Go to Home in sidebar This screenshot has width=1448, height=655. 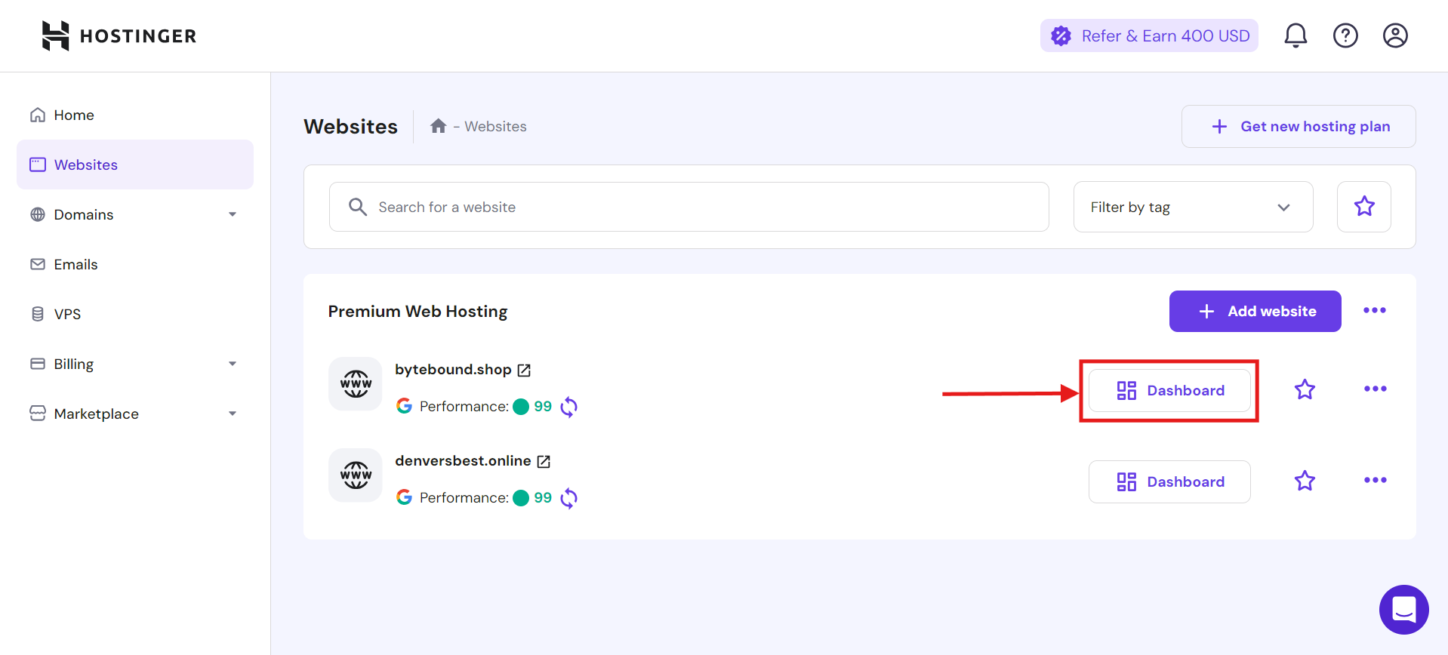tap(135, 115)
